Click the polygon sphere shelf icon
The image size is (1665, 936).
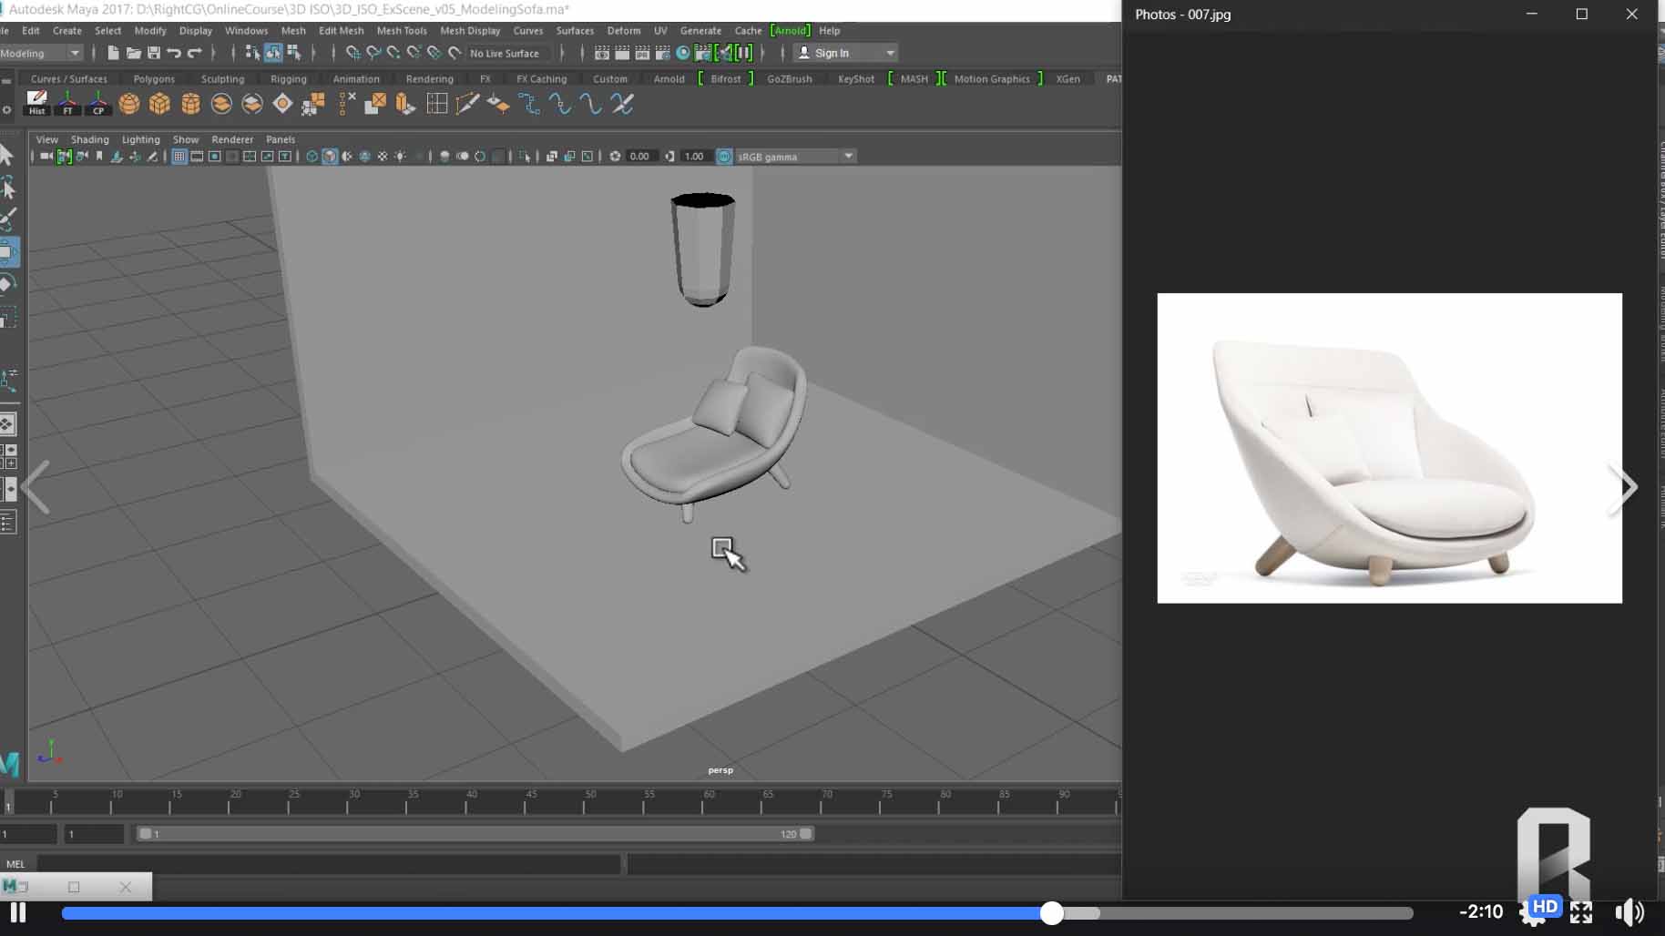pyautogui.click(x=129, y=104)
